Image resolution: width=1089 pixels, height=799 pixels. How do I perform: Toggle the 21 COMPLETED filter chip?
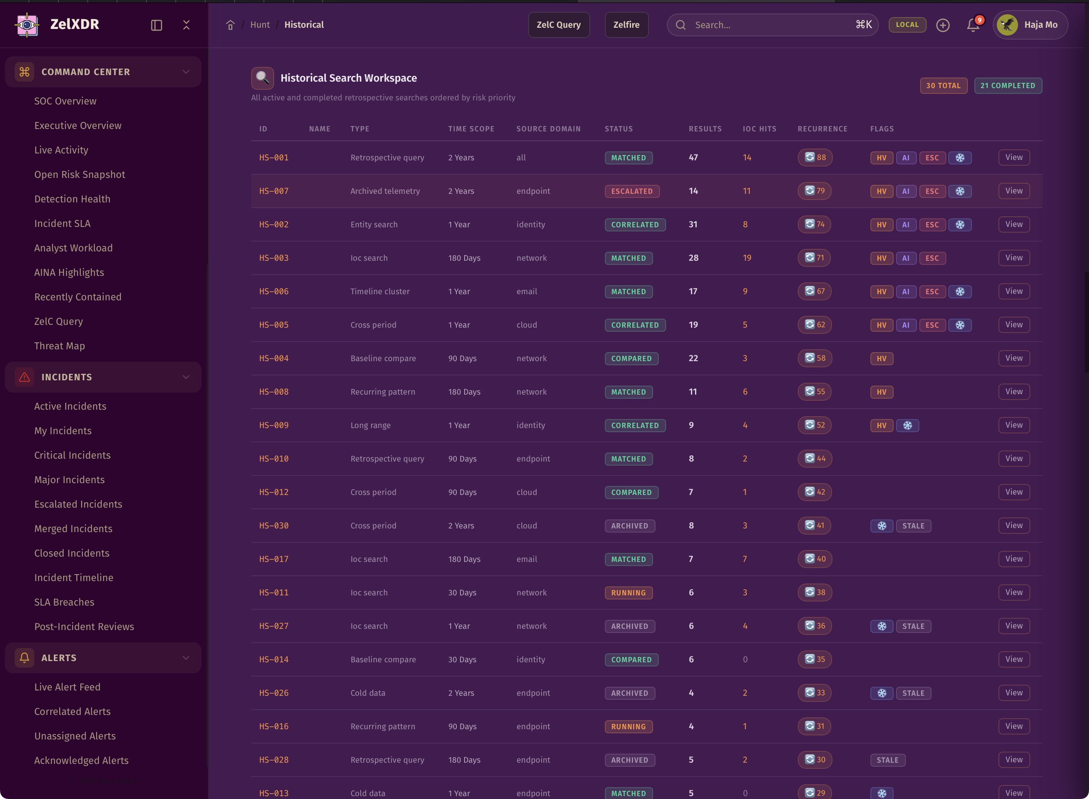coord(1007,86)
